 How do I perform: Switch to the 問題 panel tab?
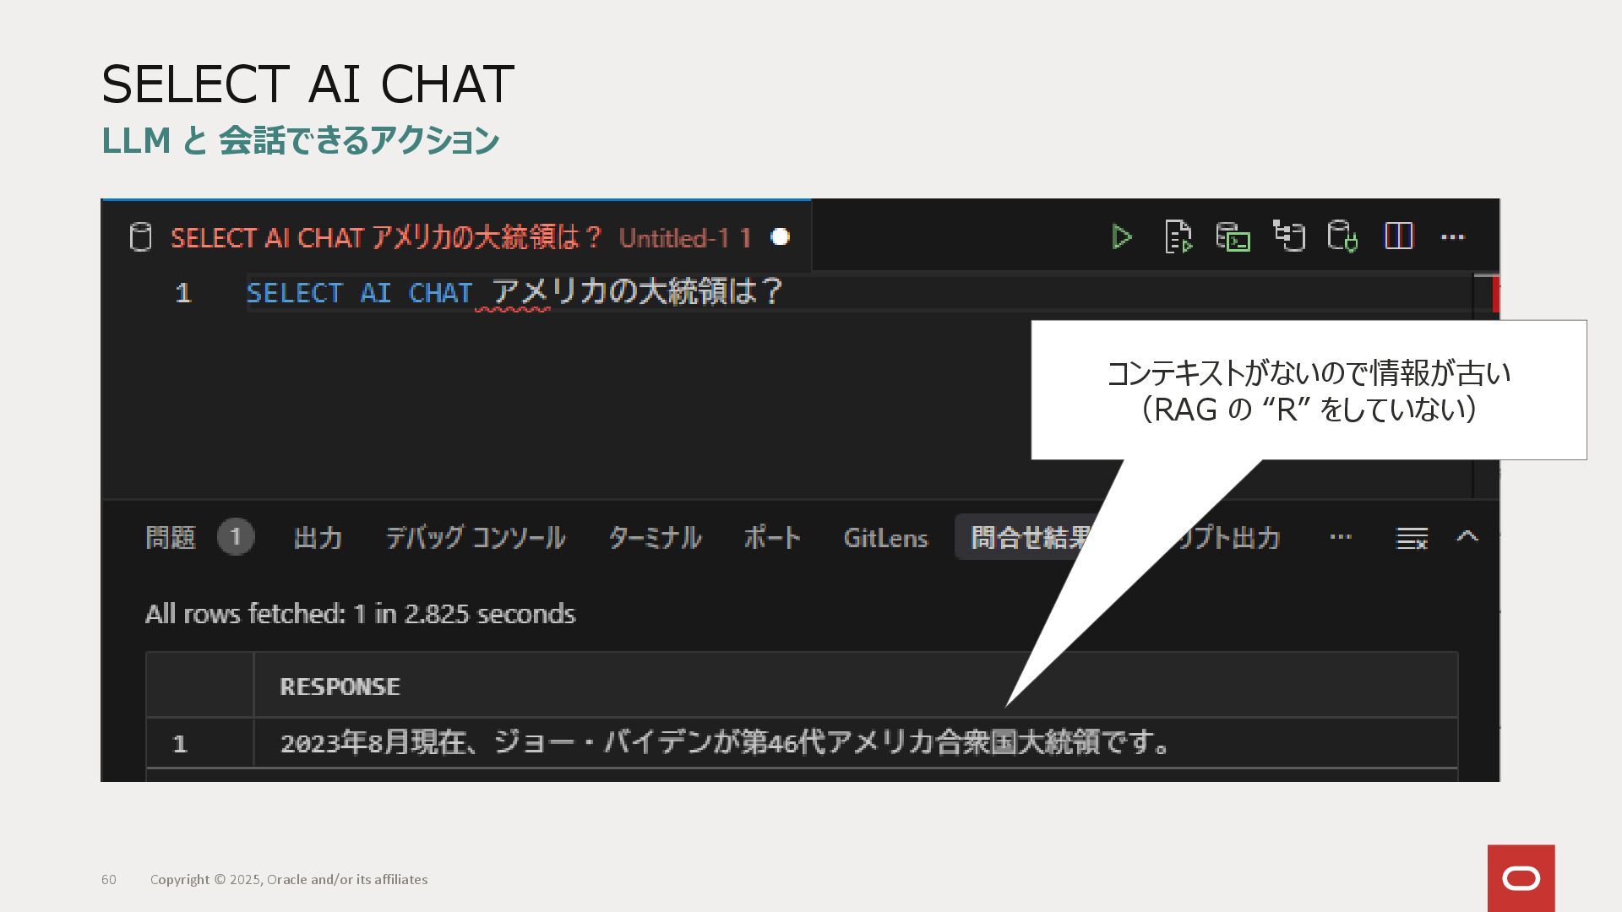(171, 538)
